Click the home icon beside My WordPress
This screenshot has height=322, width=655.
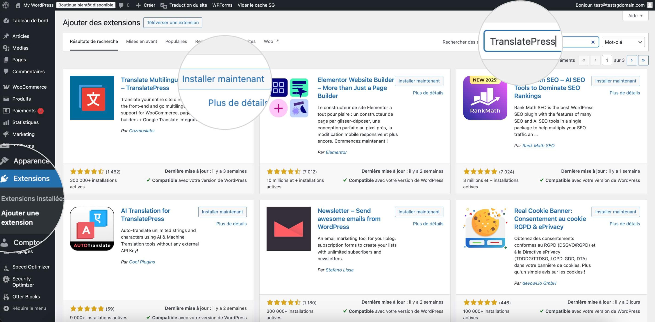point(18,5)
